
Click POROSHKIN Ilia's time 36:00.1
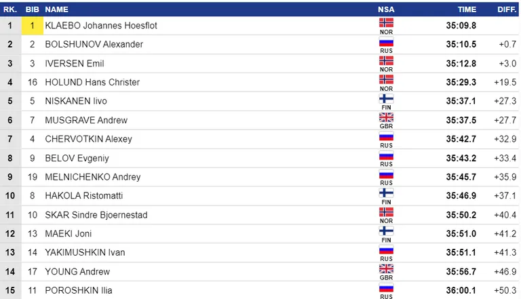pyautogui.click(x=461, y=290)
